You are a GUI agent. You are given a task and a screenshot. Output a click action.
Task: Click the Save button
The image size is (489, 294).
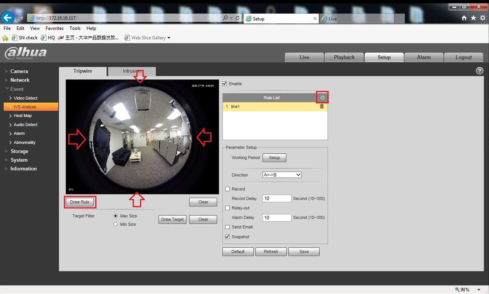click(304, 252)
